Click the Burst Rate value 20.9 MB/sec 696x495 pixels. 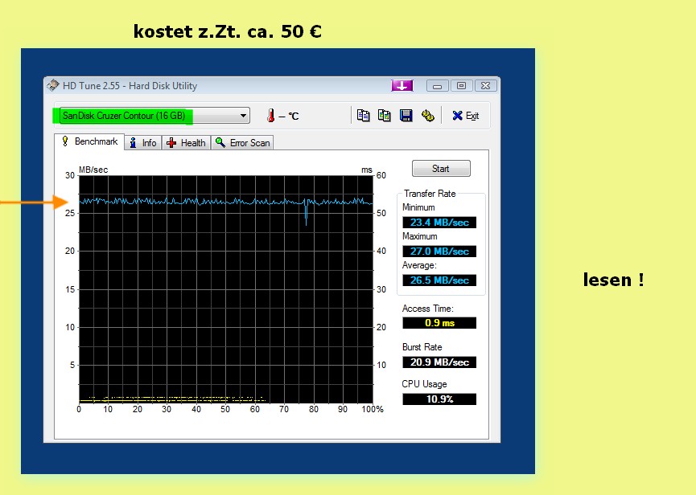[439, 362]
